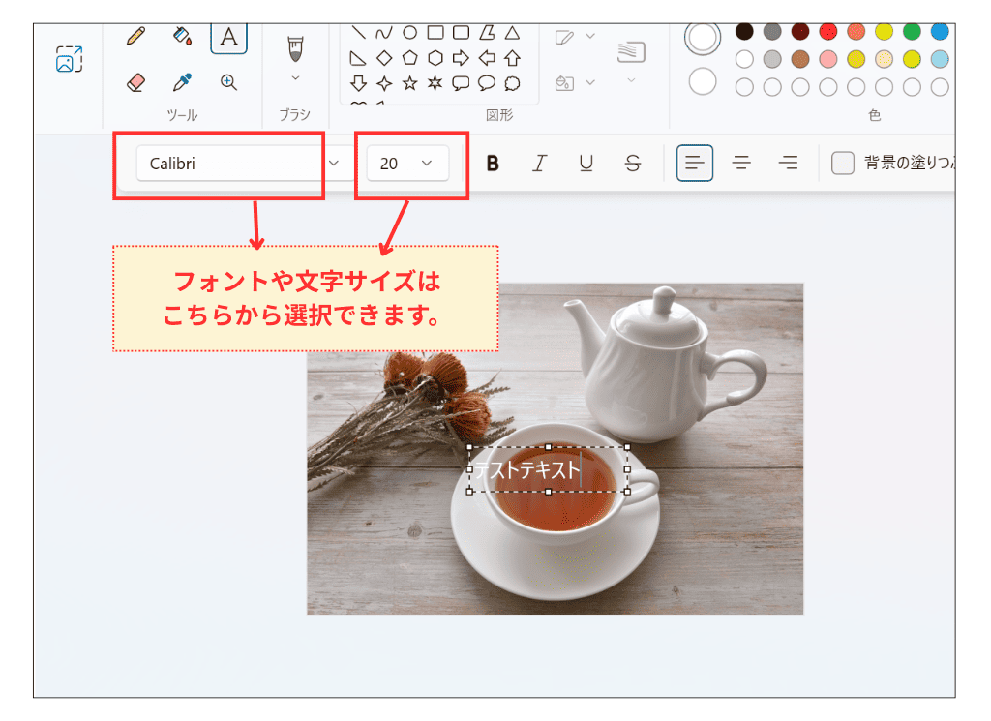Select the Magnifier tool

228,82
